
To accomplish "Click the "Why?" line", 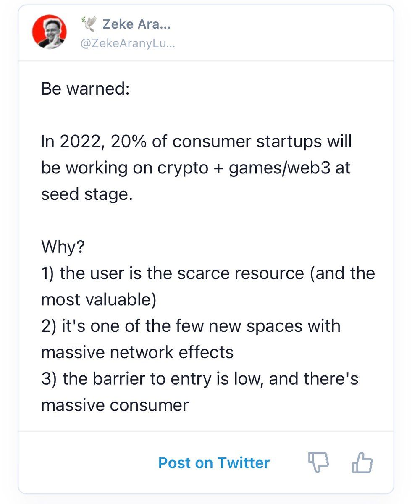I will tap(63, 247).
